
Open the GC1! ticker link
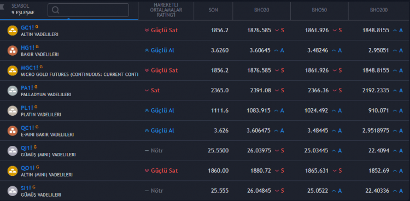[27, 27]
